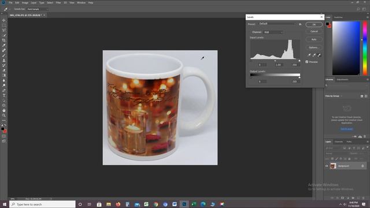370x208 pixels.
Task: Select the Type tool
Action: click(4, 95)
